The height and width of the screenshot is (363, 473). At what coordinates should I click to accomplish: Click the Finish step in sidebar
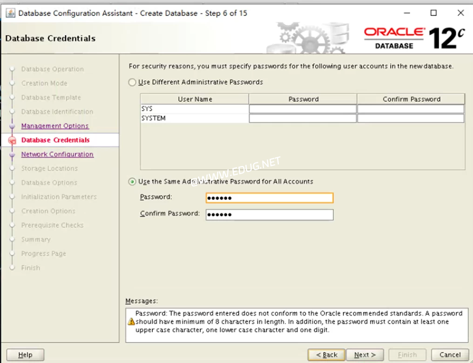30,268
